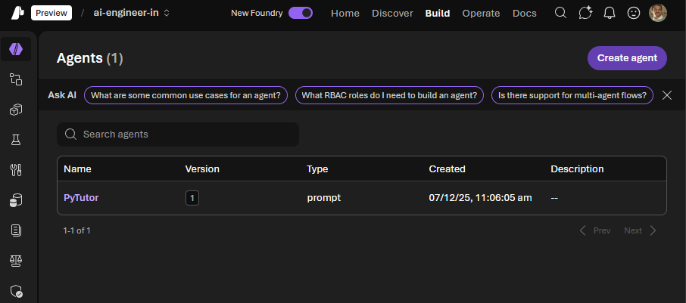Open the PyTutor agent link
686x303 pixels.
click(x=81, y=198)
